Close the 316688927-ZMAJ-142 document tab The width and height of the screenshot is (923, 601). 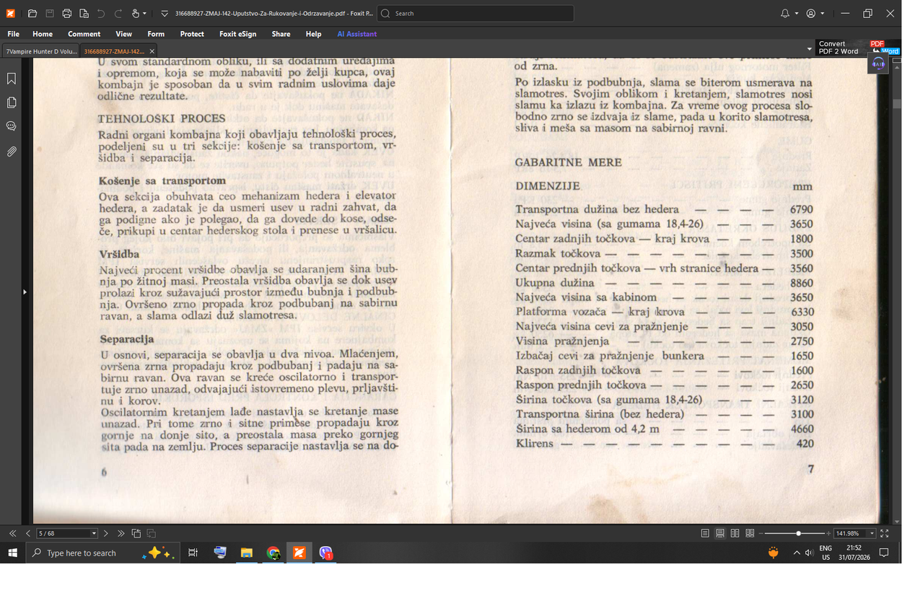152,51
